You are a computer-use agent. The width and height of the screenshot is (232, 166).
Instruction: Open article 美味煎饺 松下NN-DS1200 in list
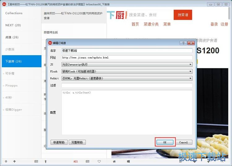74,15
